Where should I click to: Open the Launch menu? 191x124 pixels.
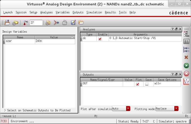click(x=8, y=12)
